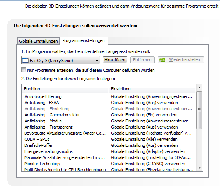Select the Monitor Technology row
220x188 pixels.
[x=109, y=164]
